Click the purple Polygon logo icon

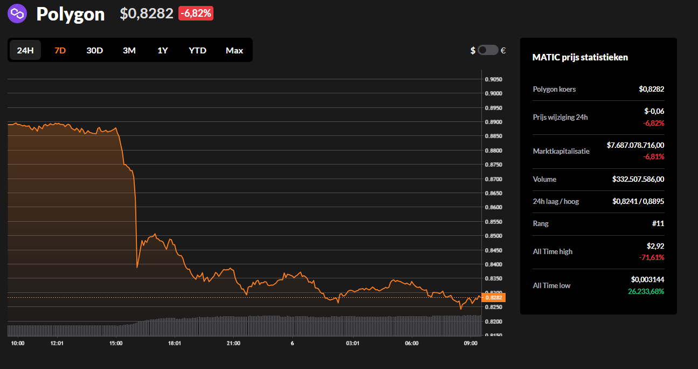click(x=17, y=13)
